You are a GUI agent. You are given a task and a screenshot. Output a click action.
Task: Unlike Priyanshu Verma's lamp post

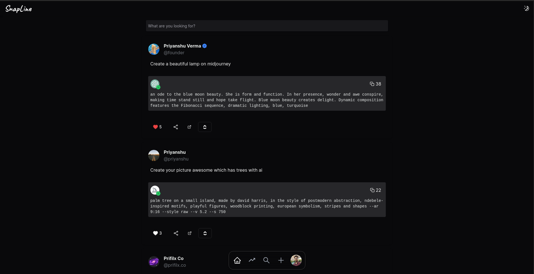155,127
